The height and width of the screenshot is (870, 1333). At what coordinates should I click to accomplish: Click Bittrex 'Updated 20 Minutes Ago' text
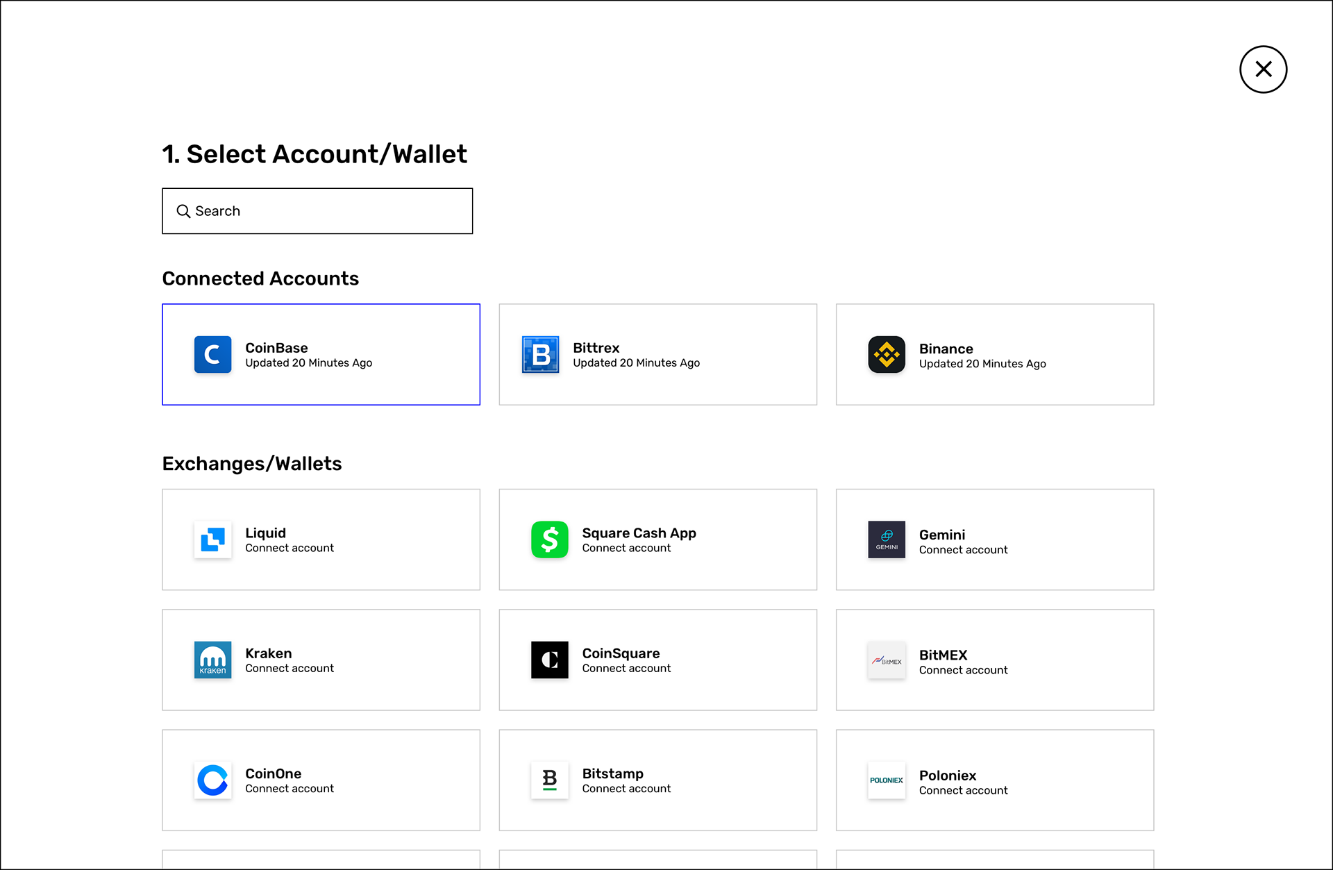[636, 363]
